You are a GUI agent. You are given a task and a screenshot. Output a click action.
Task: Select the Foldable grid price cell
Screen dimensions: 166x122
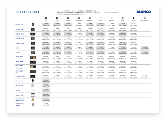coord(46,95)
